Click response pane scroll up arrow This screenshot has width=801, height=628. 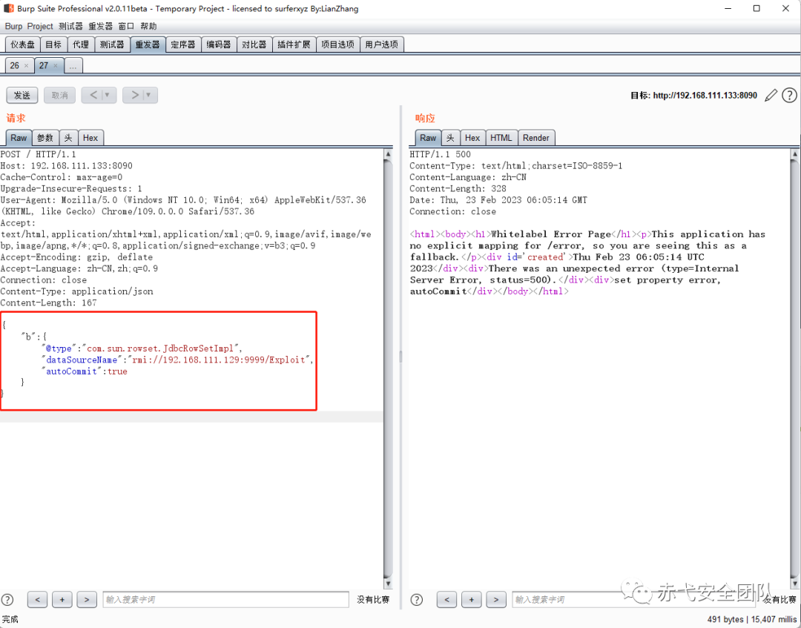tap(794, 153)
